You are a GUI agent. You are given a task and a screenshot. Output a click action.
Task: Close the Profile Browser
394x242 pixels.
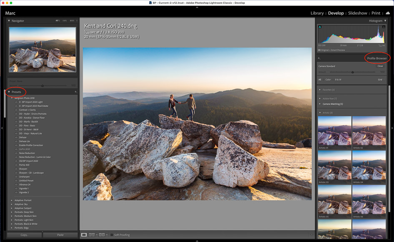(380, 66)
